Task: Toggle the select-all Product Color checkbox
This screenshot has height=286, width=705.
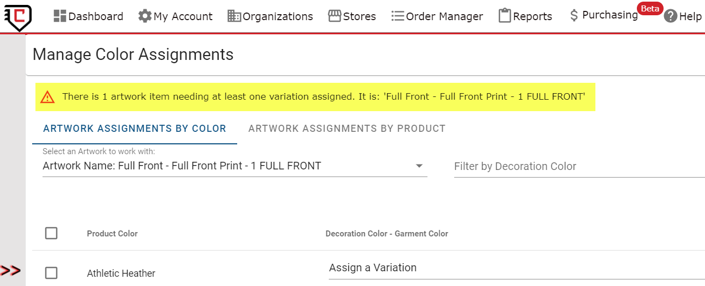Action: click(51, 233)
